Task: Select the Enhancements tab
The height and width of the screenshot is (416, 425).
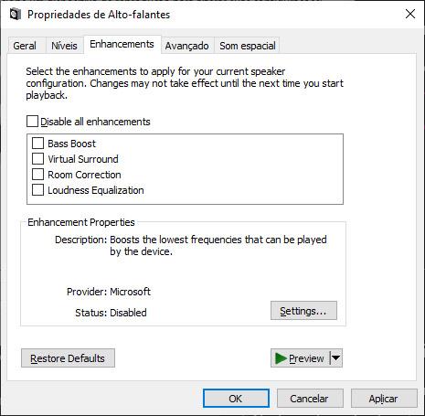Action: pos(122,44)
